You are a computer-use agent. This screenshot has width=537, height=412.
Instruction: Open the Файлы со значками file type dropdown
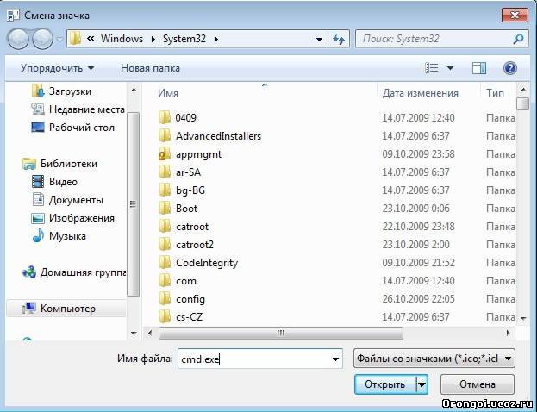point(434,359)
